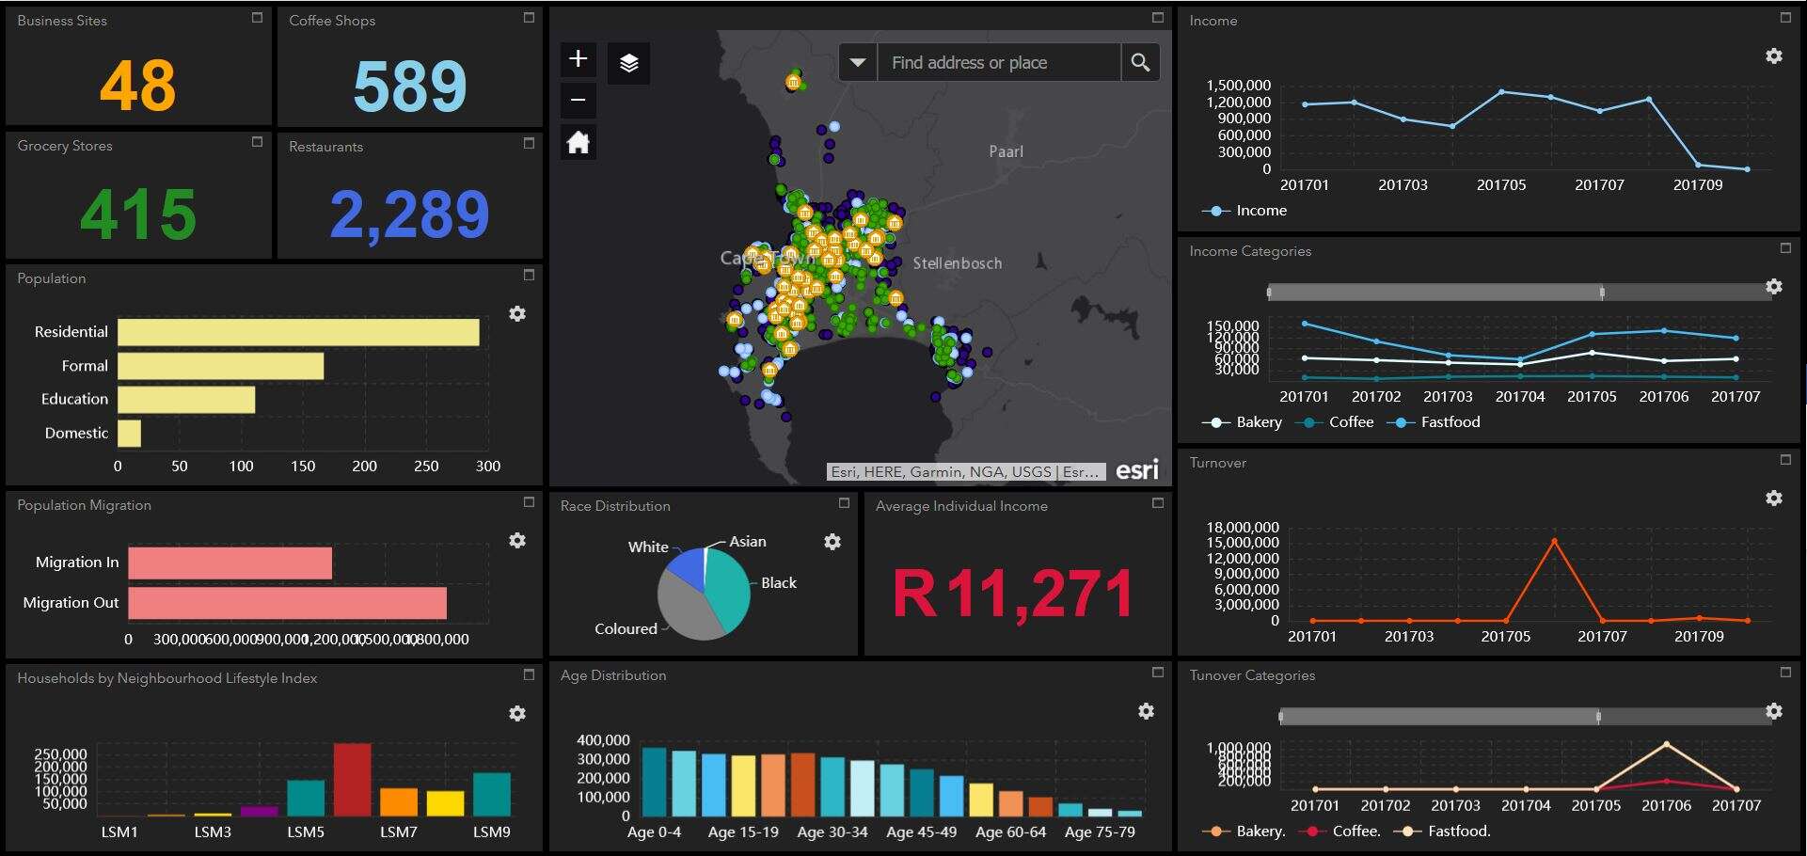Open Population chart settings gear
This screenshot has width=1807, height=856.
(x=517, y=314)
